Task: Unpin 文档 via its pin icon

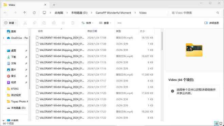Action: coord(26,64)
